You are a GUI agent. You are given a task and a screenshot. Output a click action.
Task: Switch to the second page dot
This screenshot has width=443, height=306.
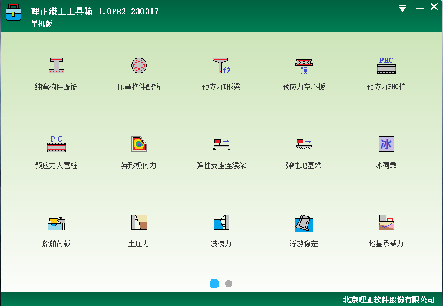tap(229, 284)
